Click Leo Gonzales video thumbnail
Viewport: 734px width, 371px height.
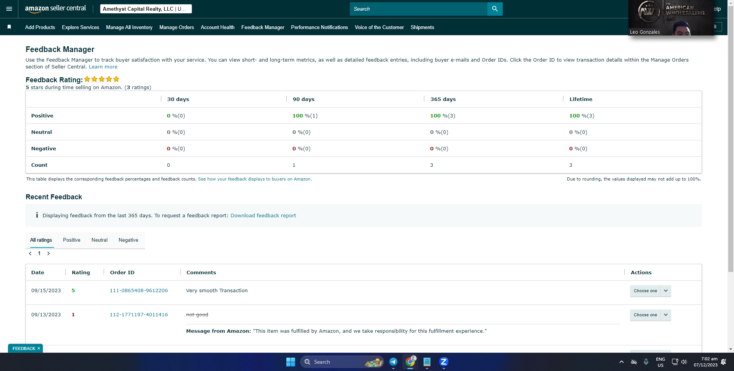pos(671,18)
